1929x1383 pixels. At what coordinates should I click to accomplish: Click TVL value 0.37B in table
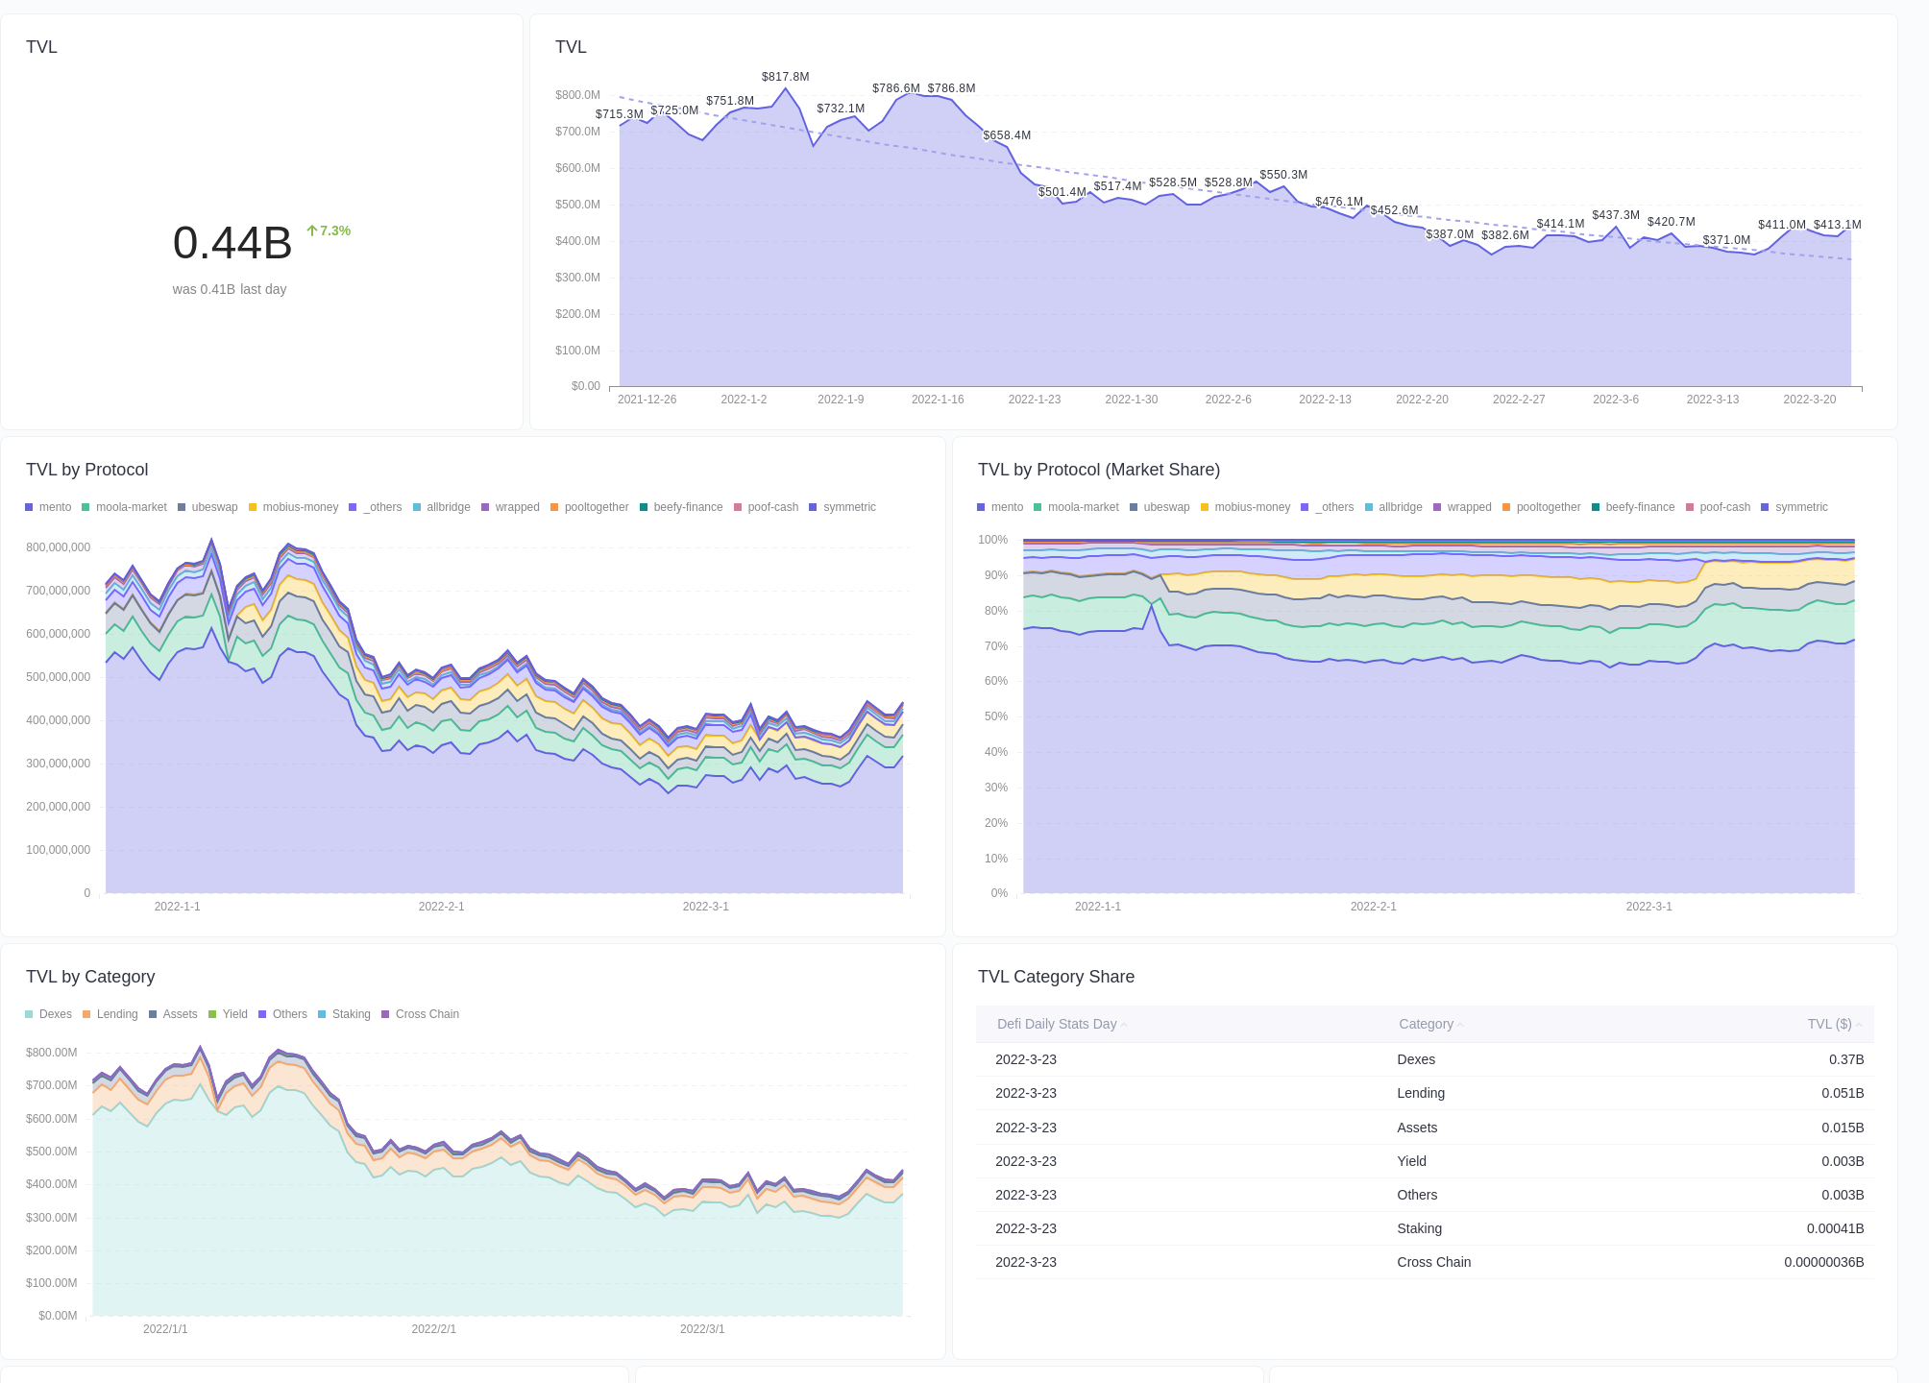pyautogui.click(x=1846, y=1059)
